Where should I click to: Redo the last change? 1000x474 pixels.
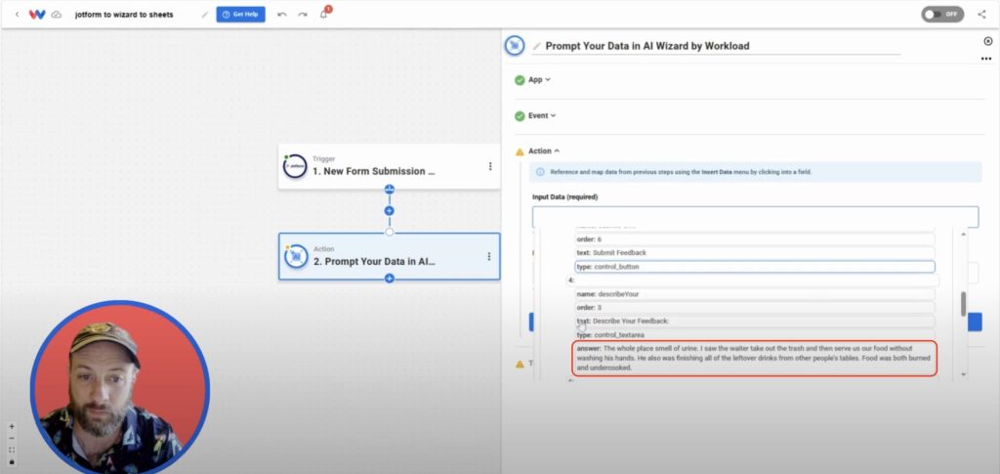pyautogui.click(x=303, y=14)
